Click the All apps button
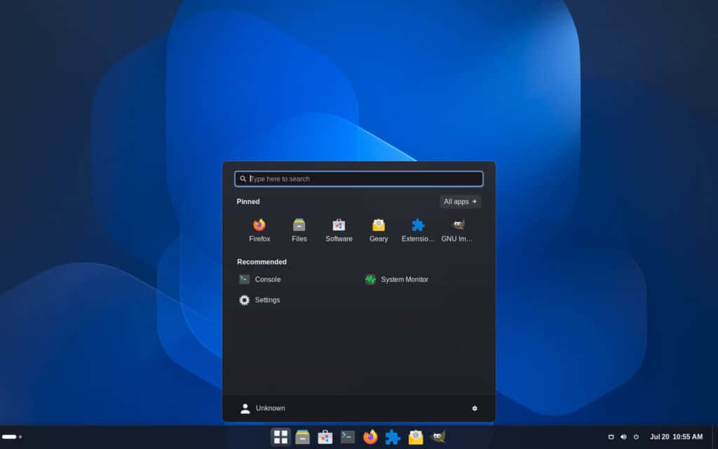718x449 pixels. pyautogui.click(x=460, y=201)
